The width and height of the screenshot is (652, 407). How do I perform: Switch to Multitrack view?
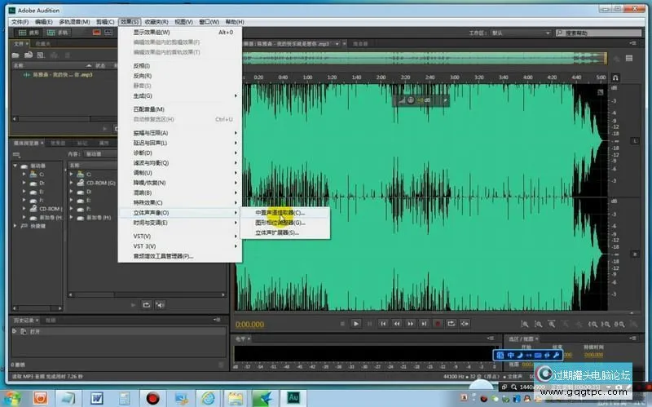click(x=57, y=33)
